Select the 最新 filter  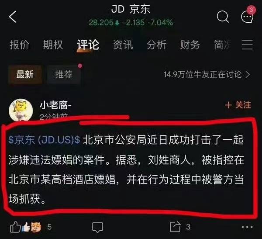click(x=25, y=74)
